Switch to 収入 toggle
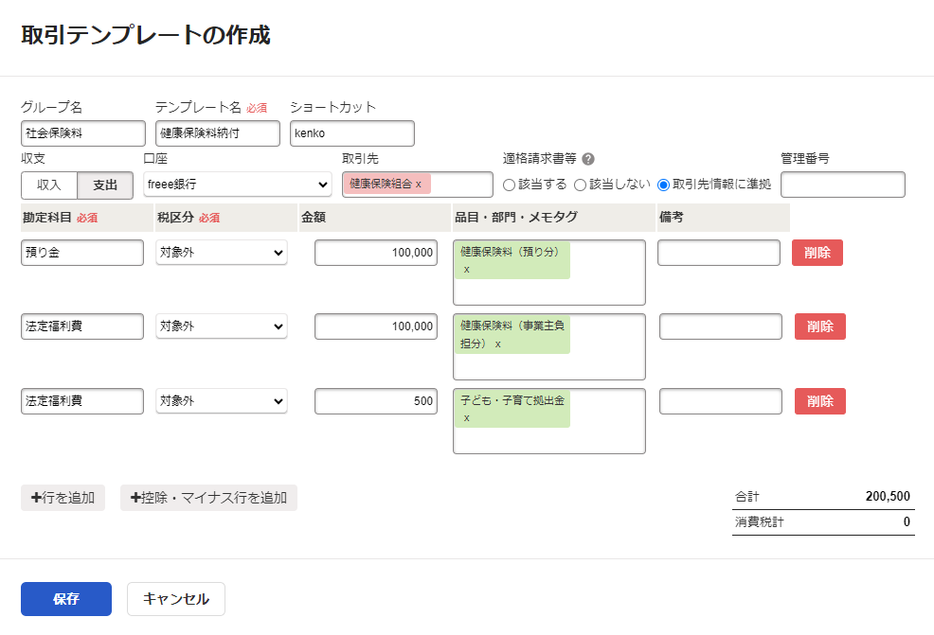 49,185
